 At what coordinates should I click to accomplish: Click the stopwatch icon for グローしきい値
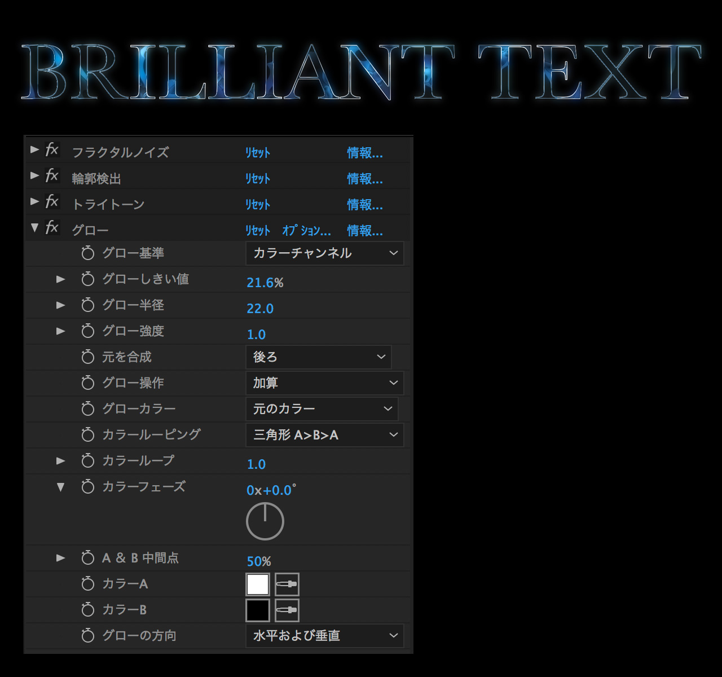[87, 279]
